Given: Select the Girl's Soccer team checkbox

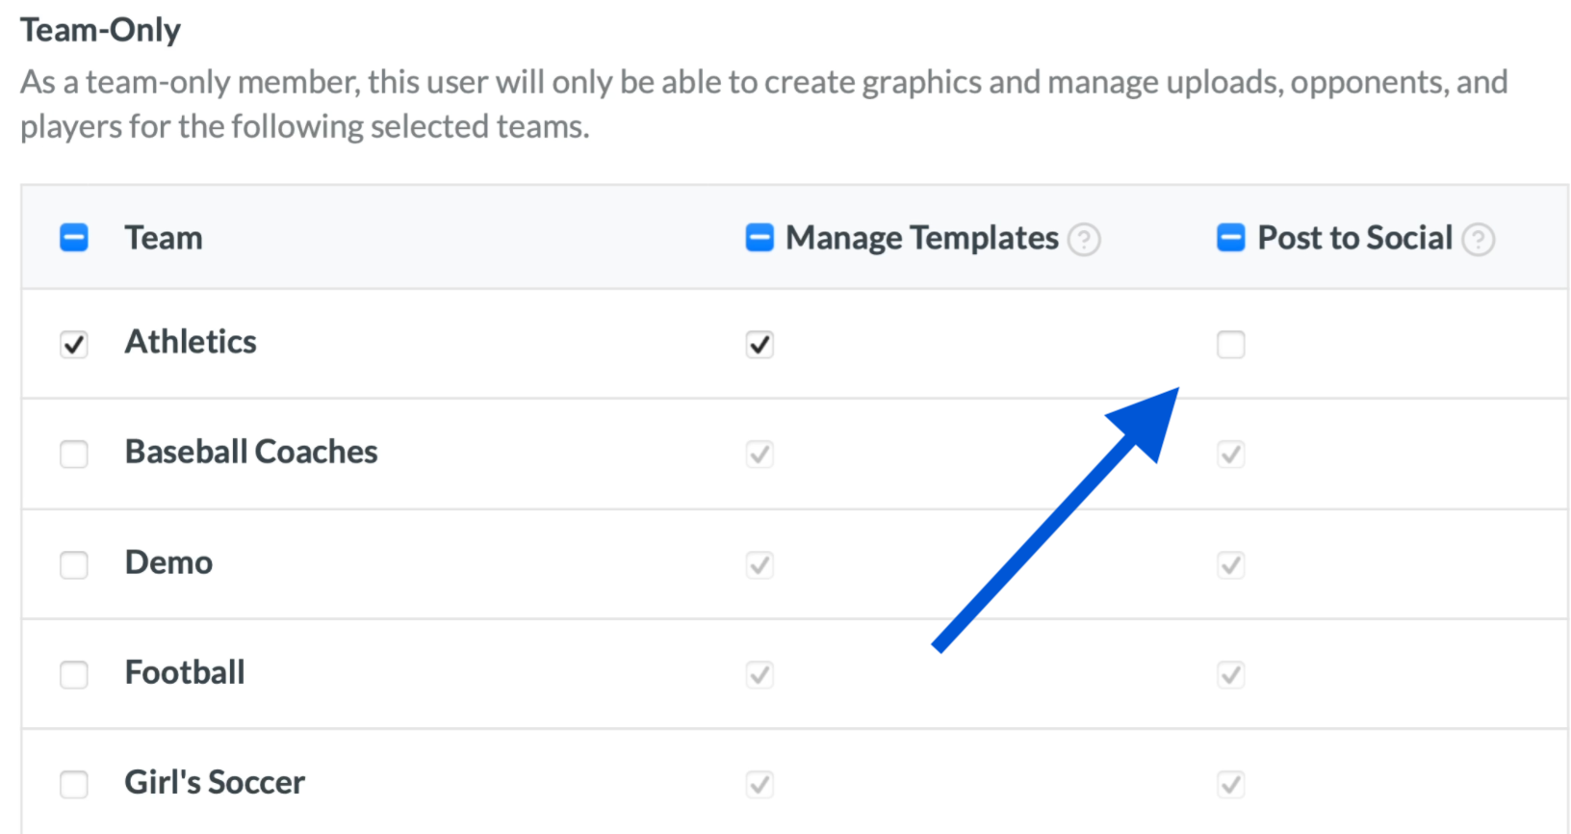Looking at the screenshot, I should click(74, 784).
